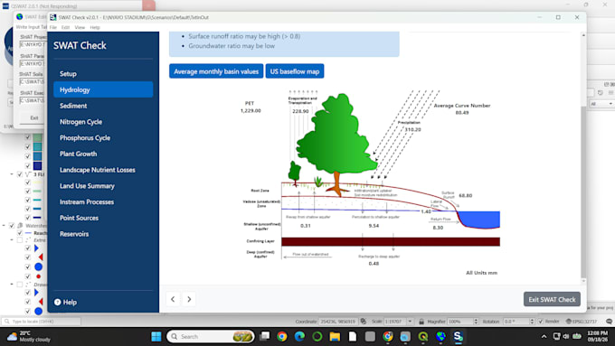Click the Rotation value stepper arrows
The width and height of the screenshot is (615, 346).
(532, 322)
